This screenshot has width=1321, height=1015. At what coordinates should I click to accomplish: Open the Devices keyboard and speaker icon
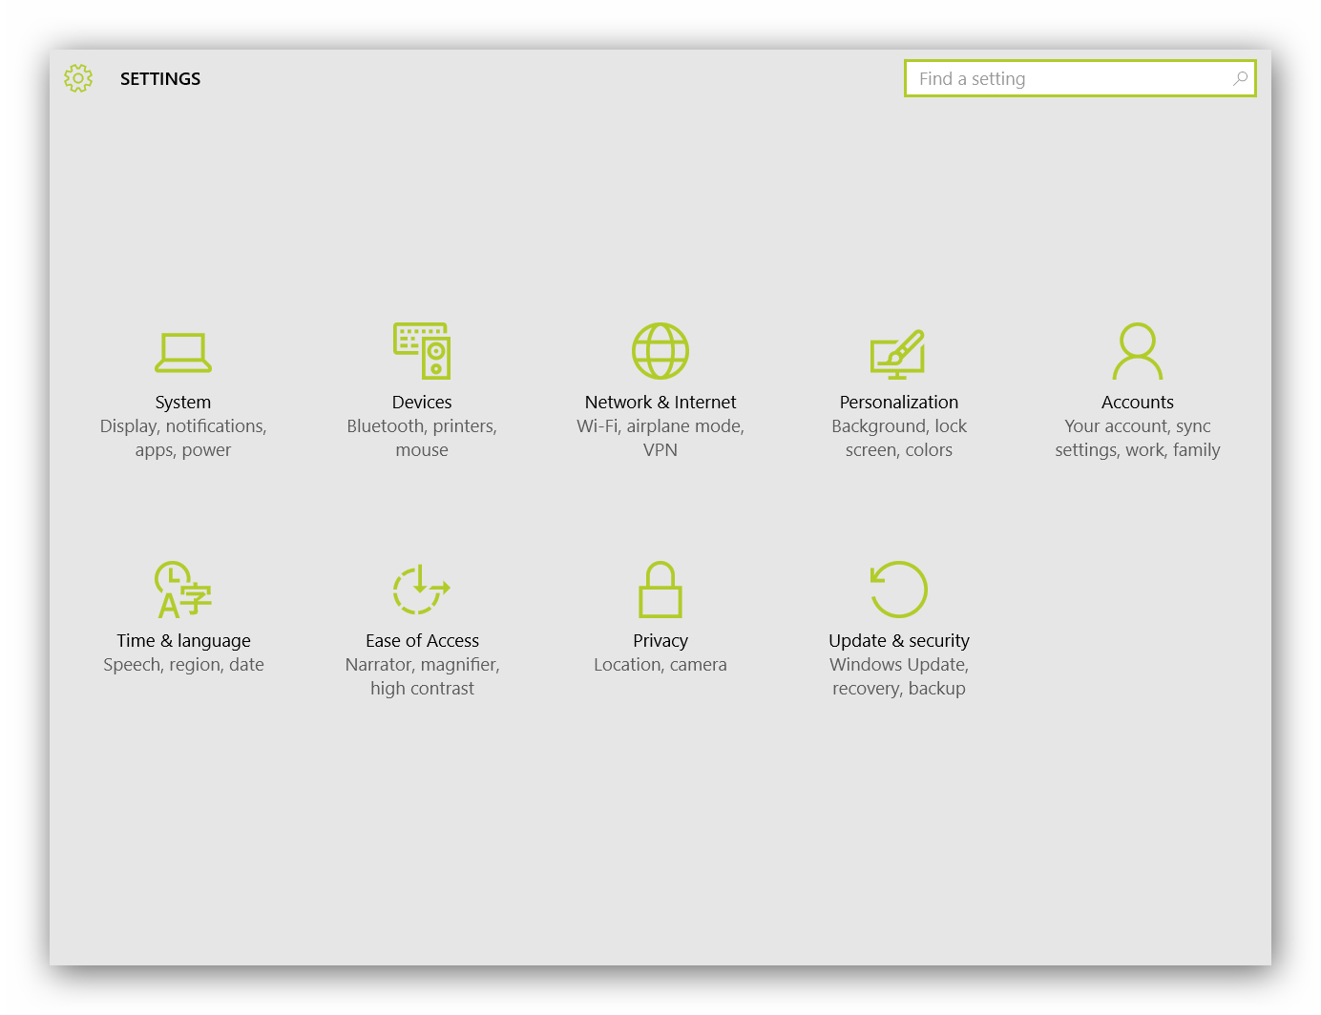[x=422, y=351]
